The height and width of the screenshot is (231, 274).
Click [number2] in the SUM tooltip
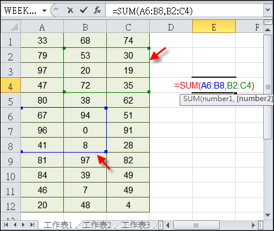(x=255, y=99)
